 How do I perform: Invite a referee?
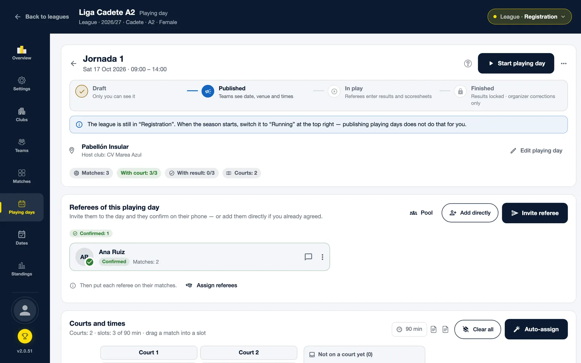[535, 213]
